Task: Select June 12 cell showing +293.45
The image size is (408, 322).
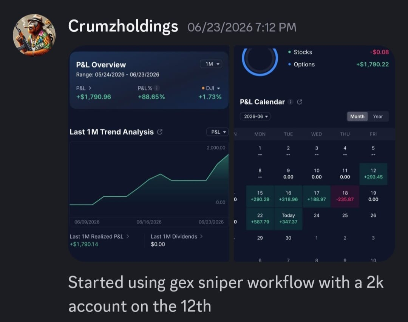Action: tap(373, 174)
